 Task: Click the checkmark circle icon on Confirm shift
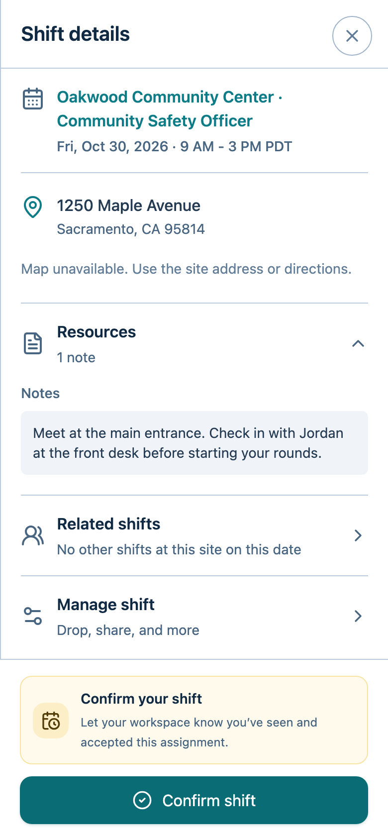pyautogui.click(x=142, y=800)
